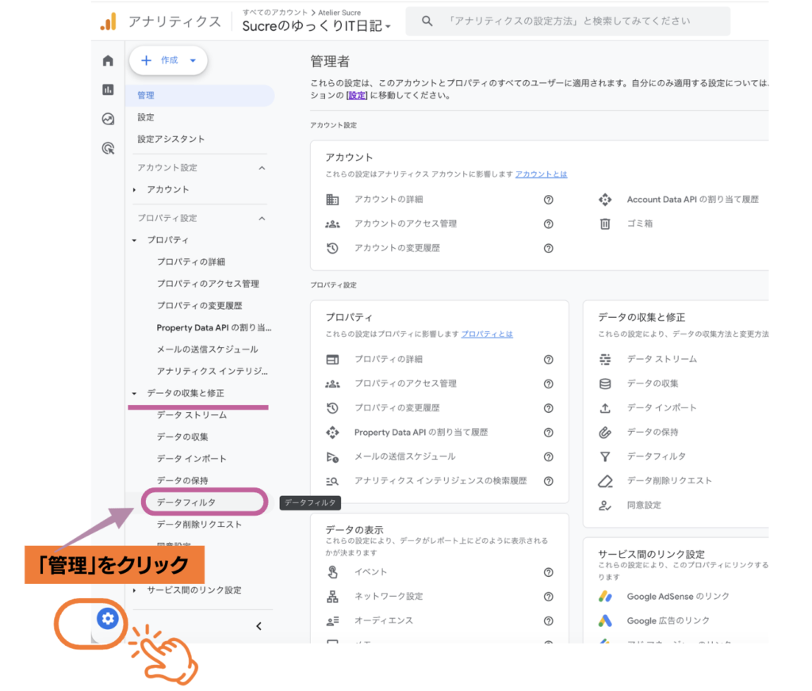Viewport: 812px width, 691px height.
Task: Click help icon next to イベント
Action: 548,572
